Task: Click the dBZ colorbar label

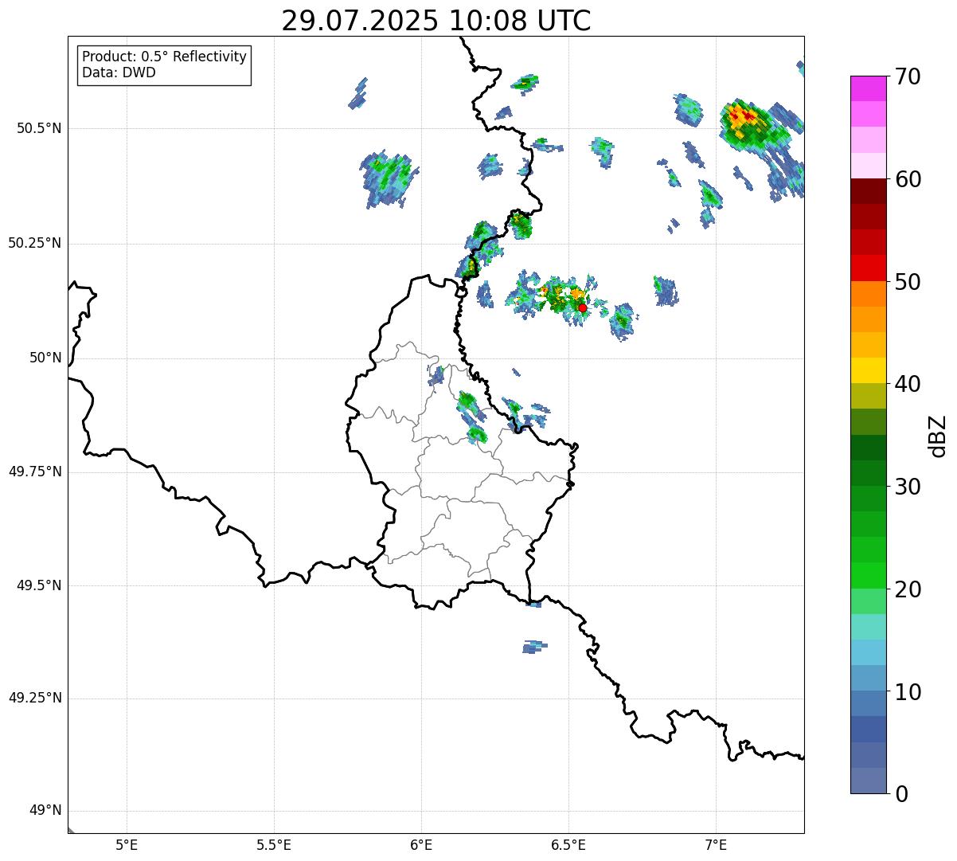Action: coord(938,436)
